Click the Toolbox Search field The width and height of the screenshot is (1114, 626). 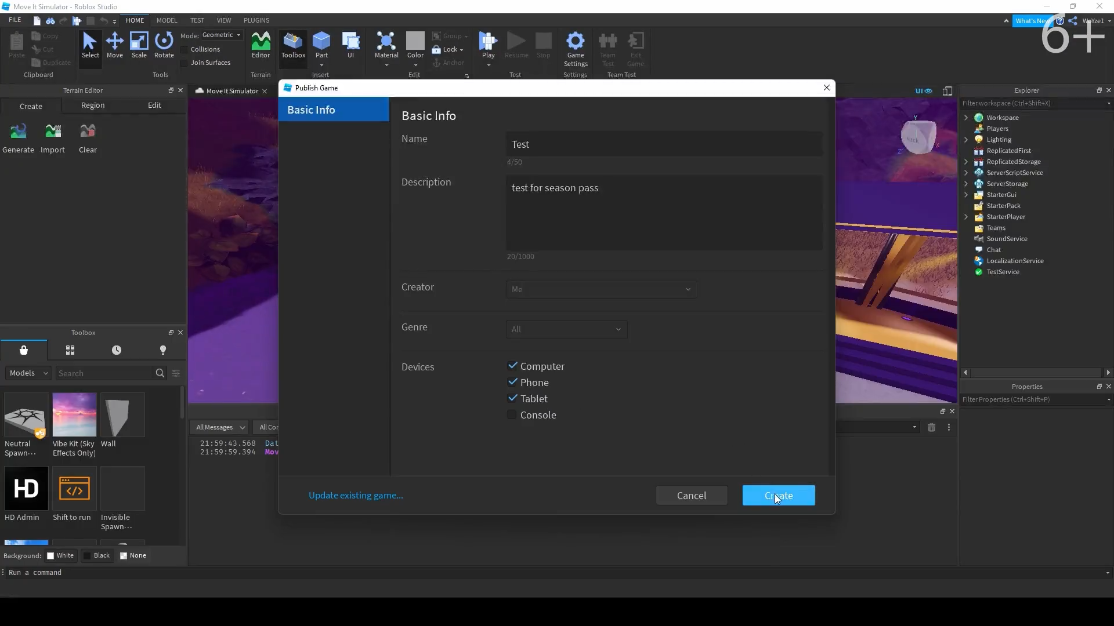[104, 373]
